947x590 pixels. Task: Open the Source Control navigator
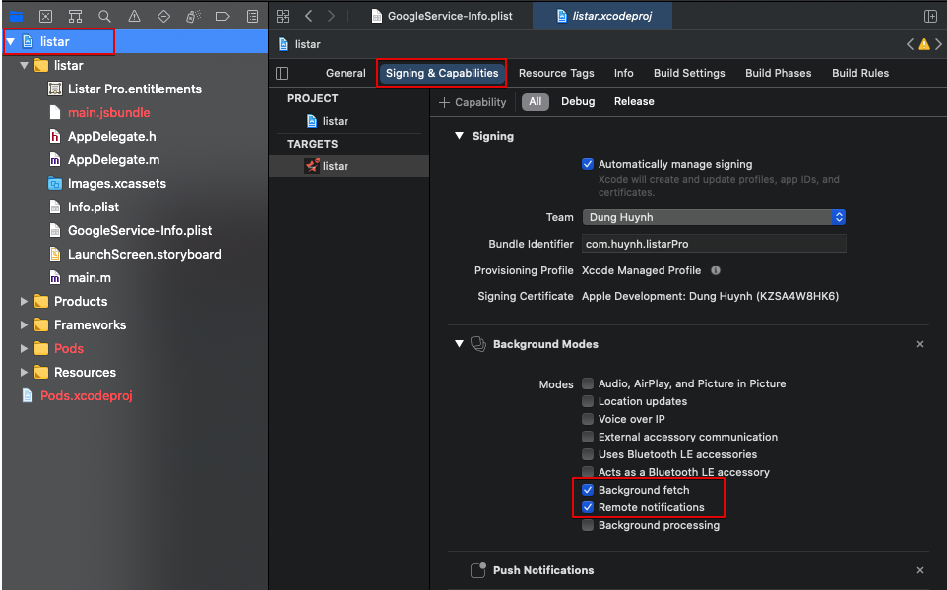(46, 17)
